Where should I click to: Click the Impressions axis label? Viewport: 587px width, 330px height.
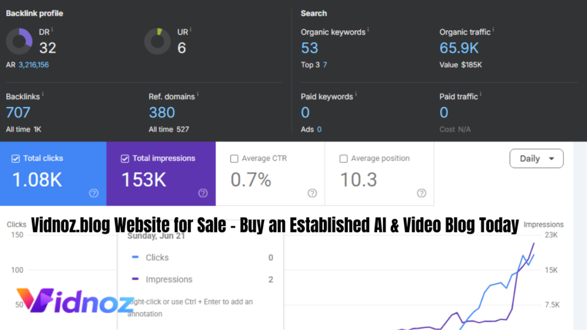pyautogui.click(x=543, y=225)
